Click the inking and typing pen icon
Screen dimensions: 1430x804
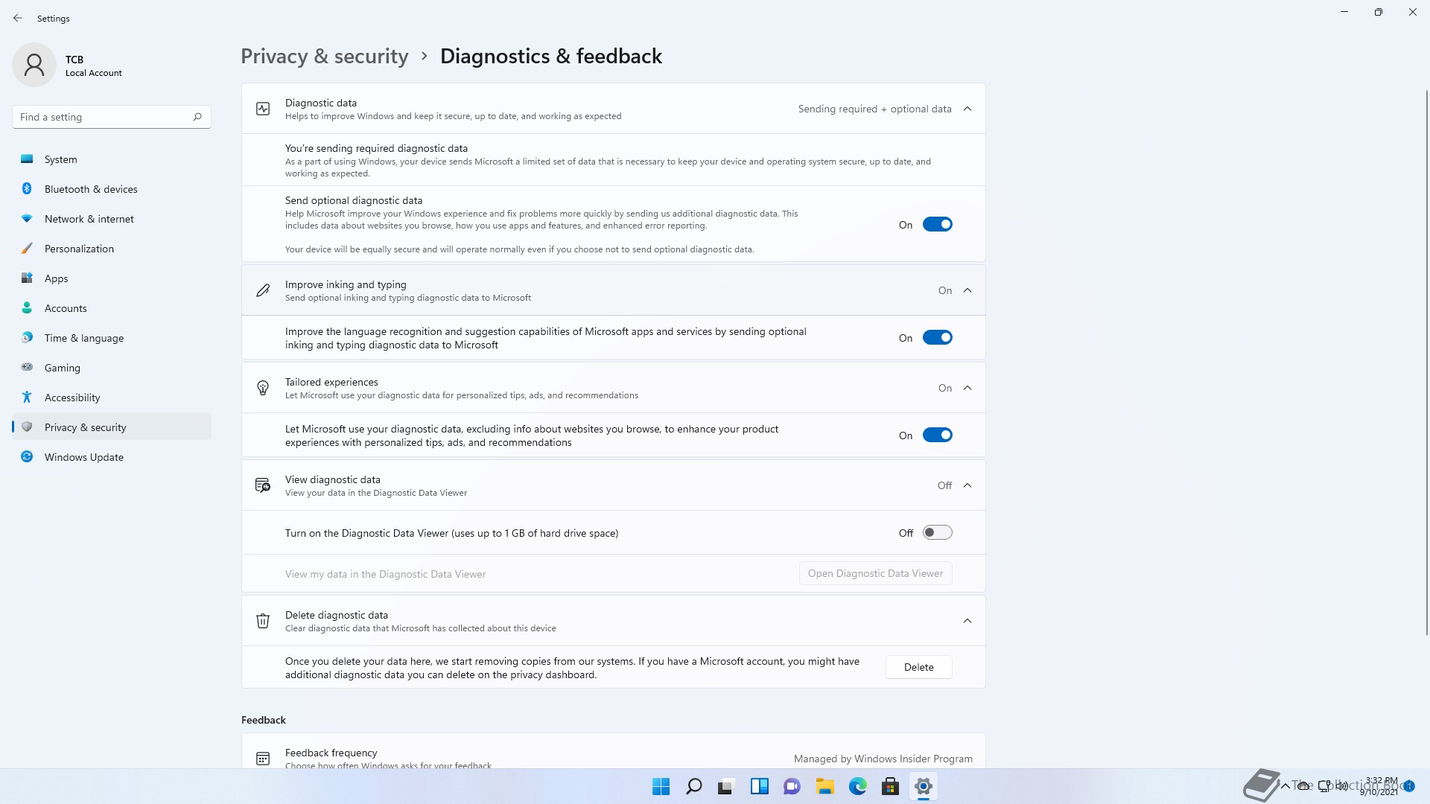point(263,290)
